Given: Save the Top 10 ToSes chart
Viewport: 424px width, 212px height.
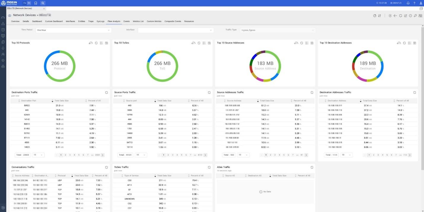Looking at the screenshot, I should (209, 43).
